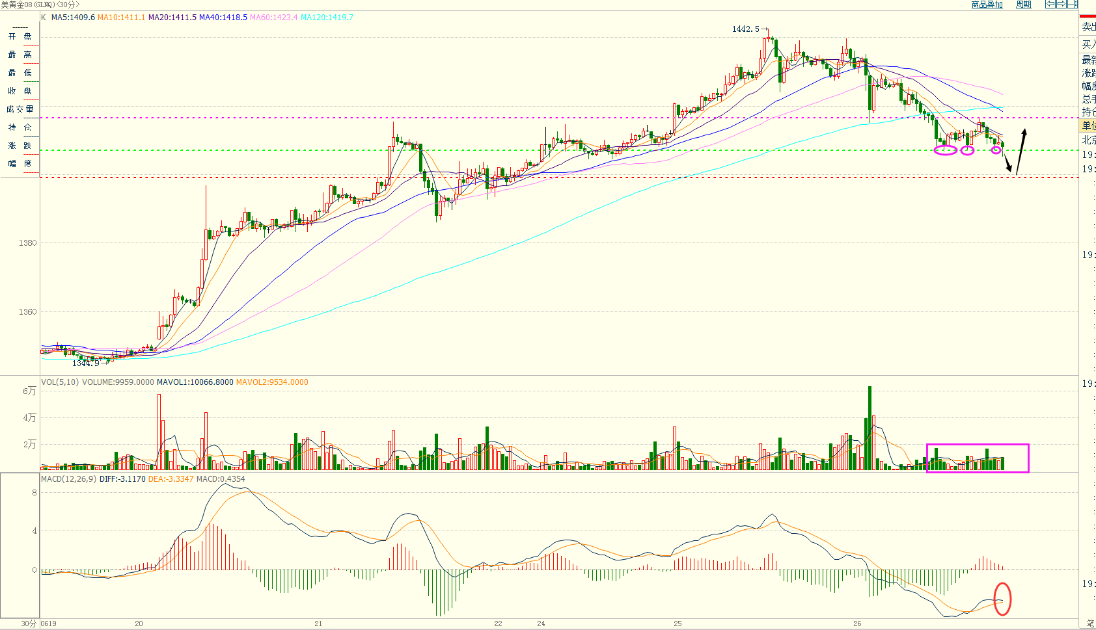Click the 涨跌 field in info panel
The width and height of the screenshot is (1096, 630).
(x=20, y=146)
